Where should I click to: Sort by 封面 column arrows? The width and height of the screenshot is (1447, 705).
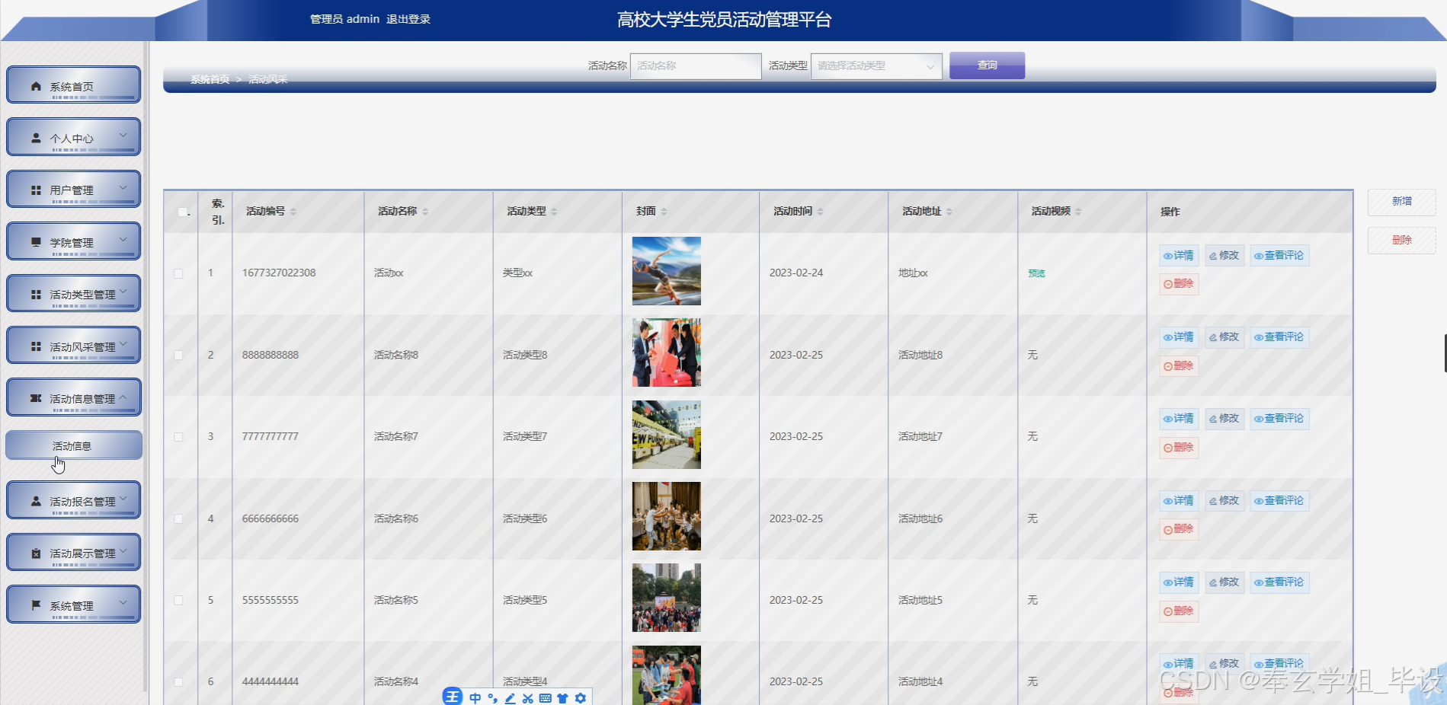664,212
